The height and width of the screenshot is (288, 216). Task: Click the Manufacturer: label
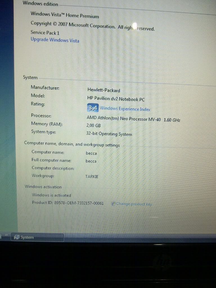(45, 87)
